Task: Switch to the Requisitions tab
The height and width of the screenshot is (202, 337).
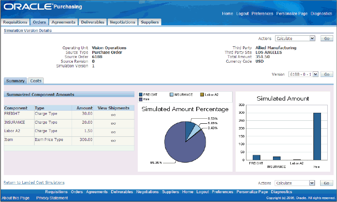Action: coord(15,22)
